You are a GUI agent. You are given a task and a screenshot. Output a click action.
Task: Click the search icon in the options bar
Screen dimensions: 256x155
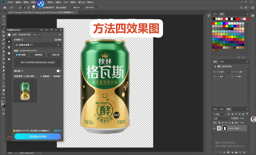click(241, 7)
